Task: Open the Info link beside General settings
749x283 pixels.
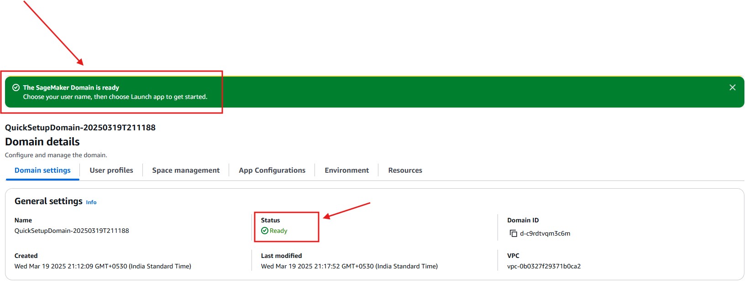Action: pyautogui.click(x=91, y=202)
